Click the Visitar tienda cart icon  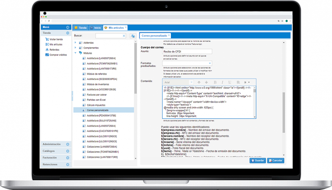coord(47,39)
